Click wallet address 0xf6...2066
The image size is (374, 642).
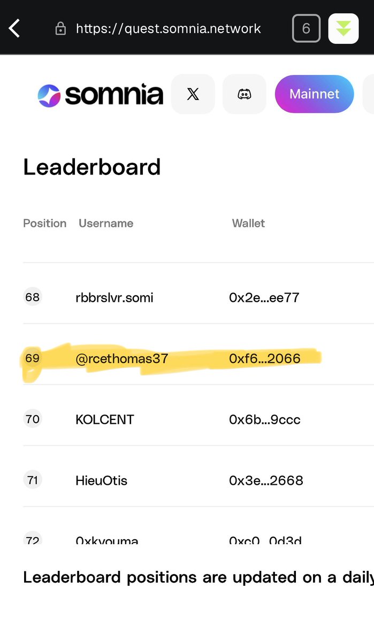265,358
